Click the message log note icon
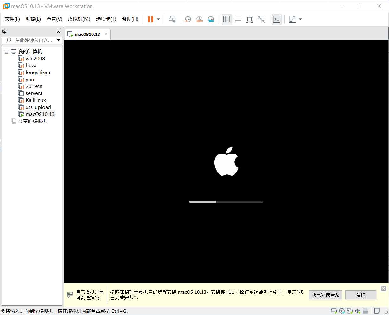The height and width of the screenshot is (315, 389). click(377, 311)
